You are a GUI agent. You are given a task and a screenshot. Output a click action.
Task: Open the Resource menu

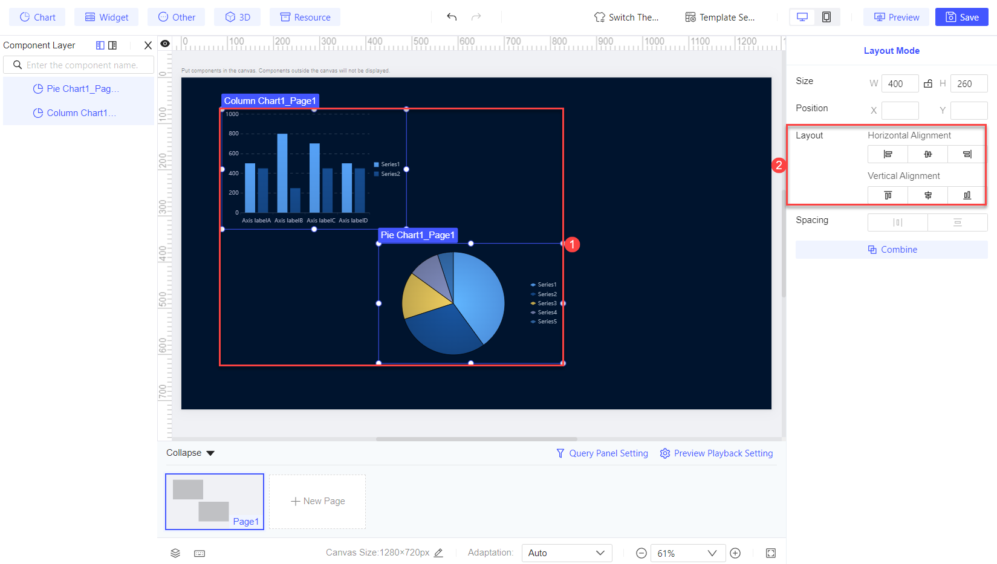305,17
